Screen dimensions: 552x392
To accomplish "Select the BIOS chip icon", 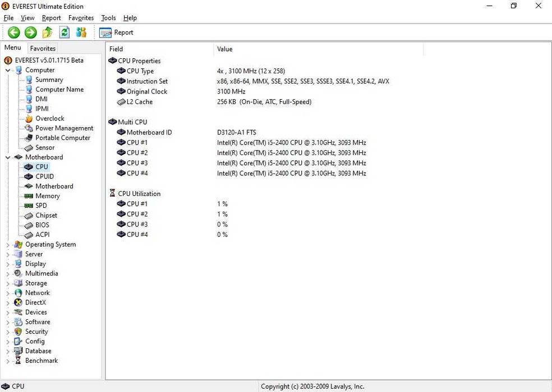I will (29, 225).
